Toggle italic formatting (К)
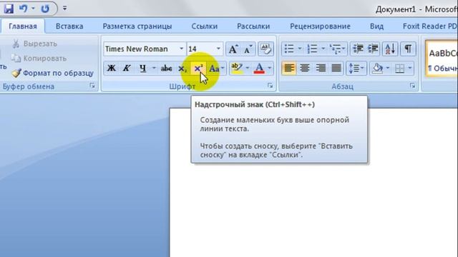Image resolution: width=458 pixels, height=257 pixels. 127,69
